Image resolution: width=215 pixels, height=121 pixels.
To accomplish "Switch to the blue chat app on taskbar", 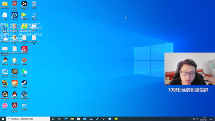I will 110,119.
